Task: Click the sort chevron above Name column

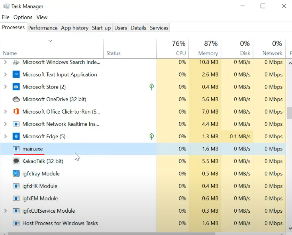Action: pyautogui.click(x=50, y=41)
